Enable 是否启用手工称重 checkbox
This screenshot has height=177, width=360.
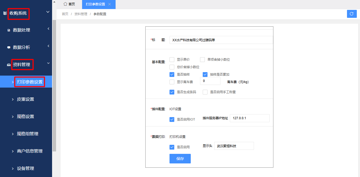205,92
